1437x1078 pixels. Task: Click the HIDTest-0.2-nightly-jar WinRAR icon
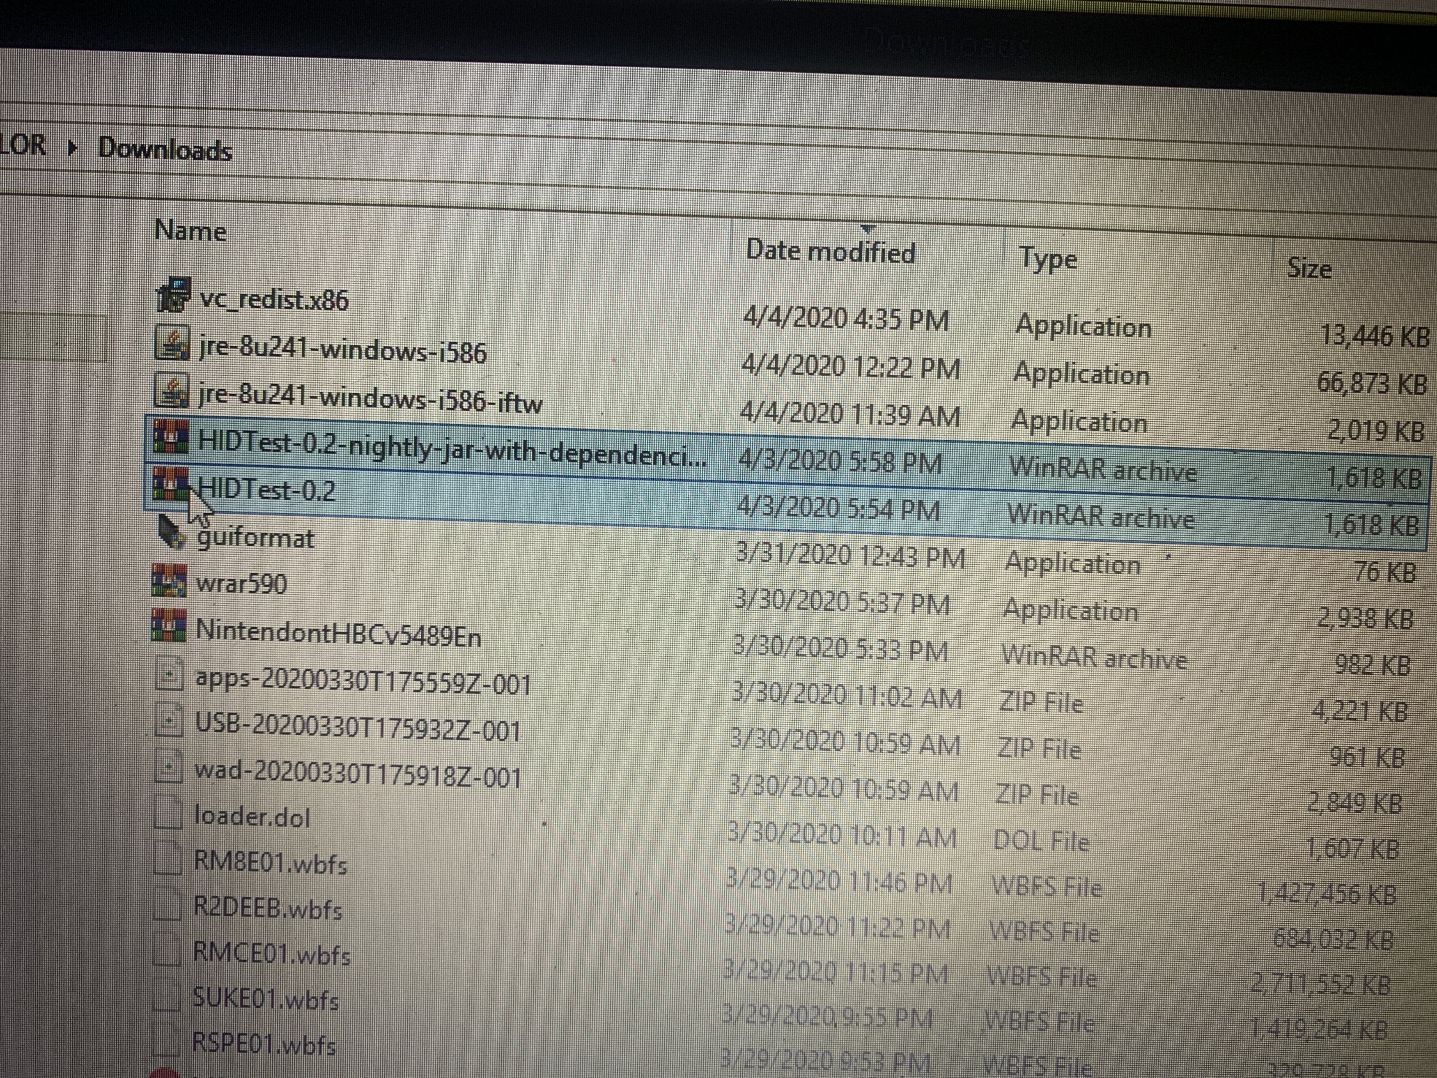(x=171, y=436)
